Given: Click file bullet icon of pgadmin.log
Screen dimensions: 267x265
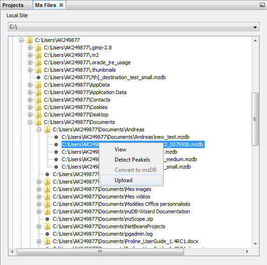Looking at the screenshot, I should pyautogui.click(x=48, y=234).
